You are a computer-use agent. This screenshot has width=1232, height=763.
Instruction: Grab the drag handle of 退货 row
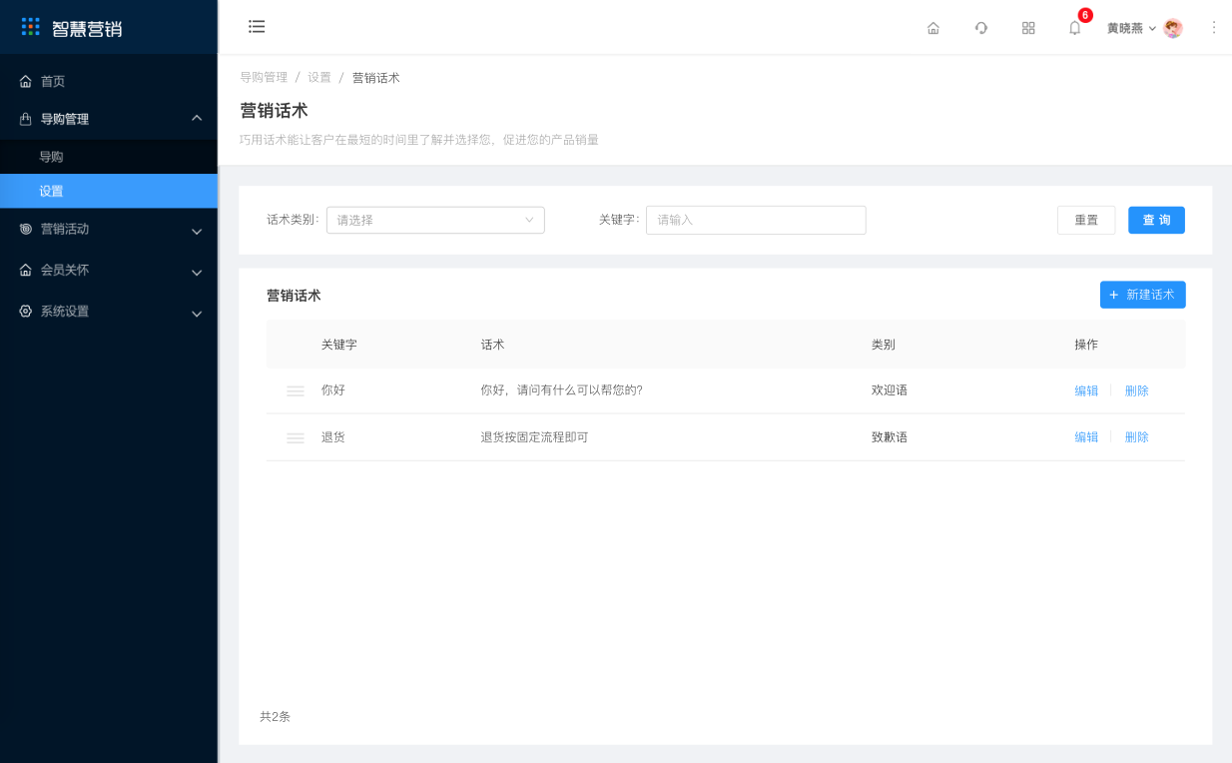click(296, 437)
